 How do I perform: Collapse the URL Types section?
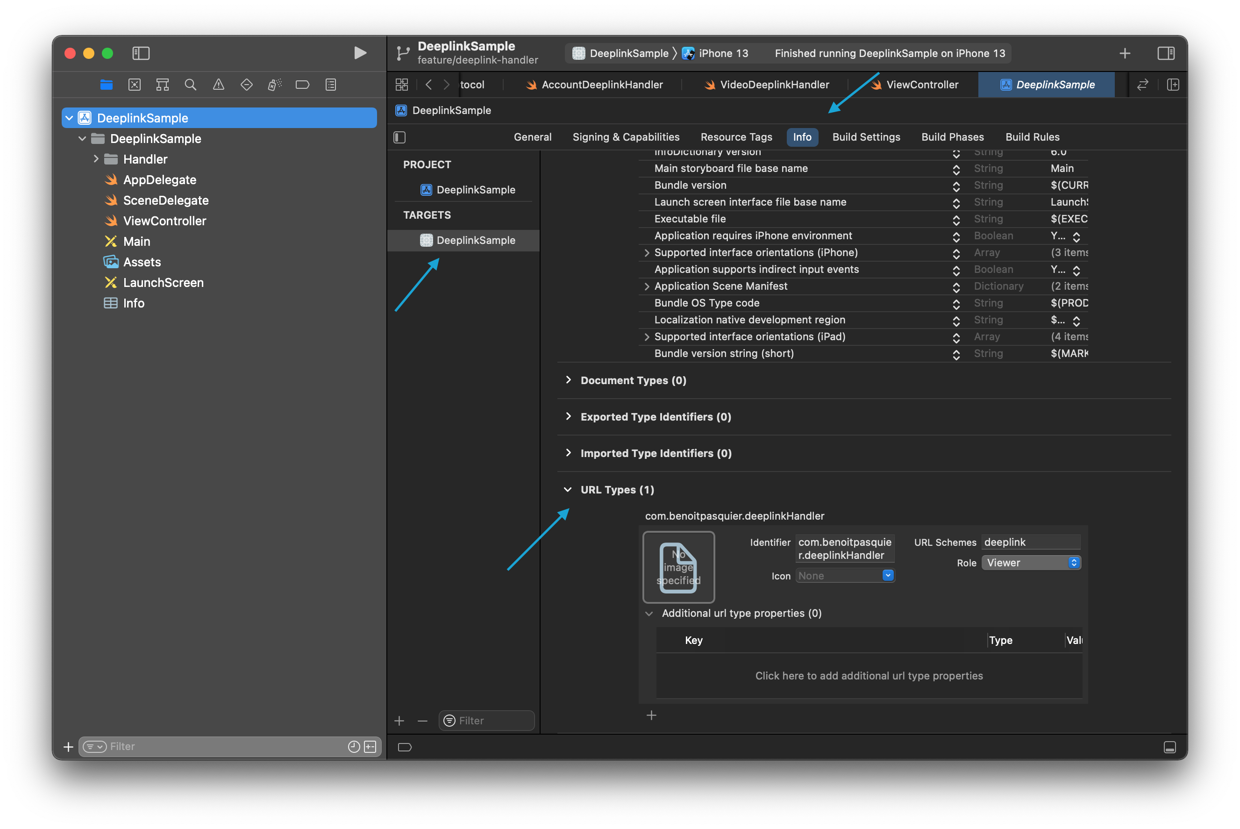click(568, 490)
